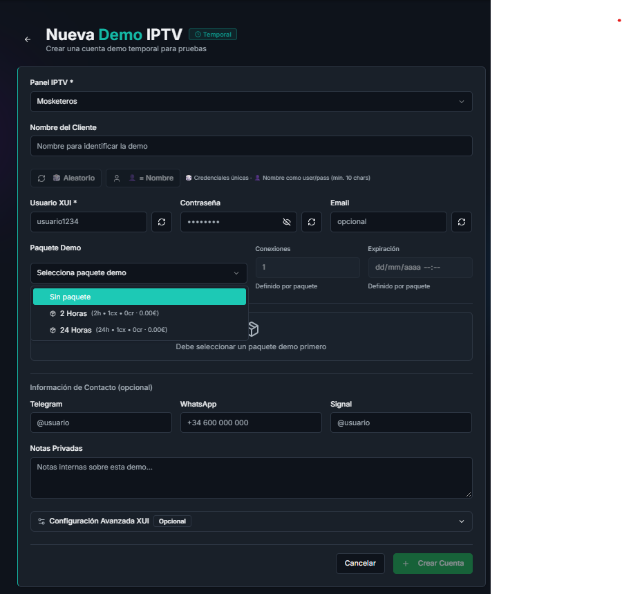Choose the 2 Horas package option
Screen dimensions: 622x594
click(x=139, y=313)
